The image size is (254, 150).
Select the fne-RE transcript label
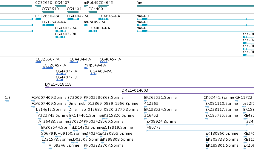pos(143,28)
